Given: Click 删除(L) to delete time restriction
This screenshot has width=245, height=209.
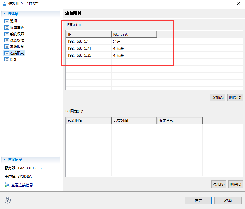Looking at the screenshot, I should 235,184.
